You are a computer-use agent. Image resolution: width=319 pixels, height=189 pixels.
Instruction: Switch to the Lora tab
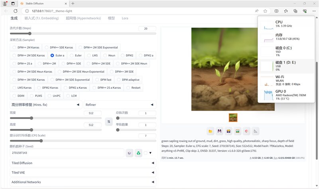[x=125, y=18]
